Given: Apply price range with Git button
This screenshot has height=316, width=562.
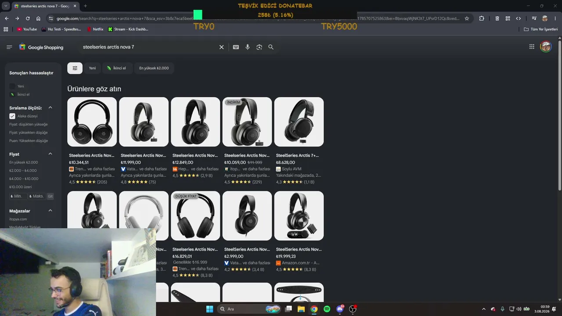Looking at the screenshot, I should [x=50, y=196].
